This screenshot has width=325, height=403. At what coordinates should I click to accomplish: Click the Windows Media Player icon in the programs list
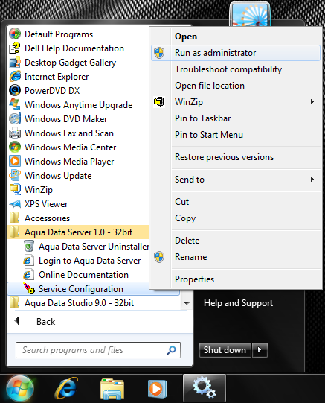tap(15, 161)
